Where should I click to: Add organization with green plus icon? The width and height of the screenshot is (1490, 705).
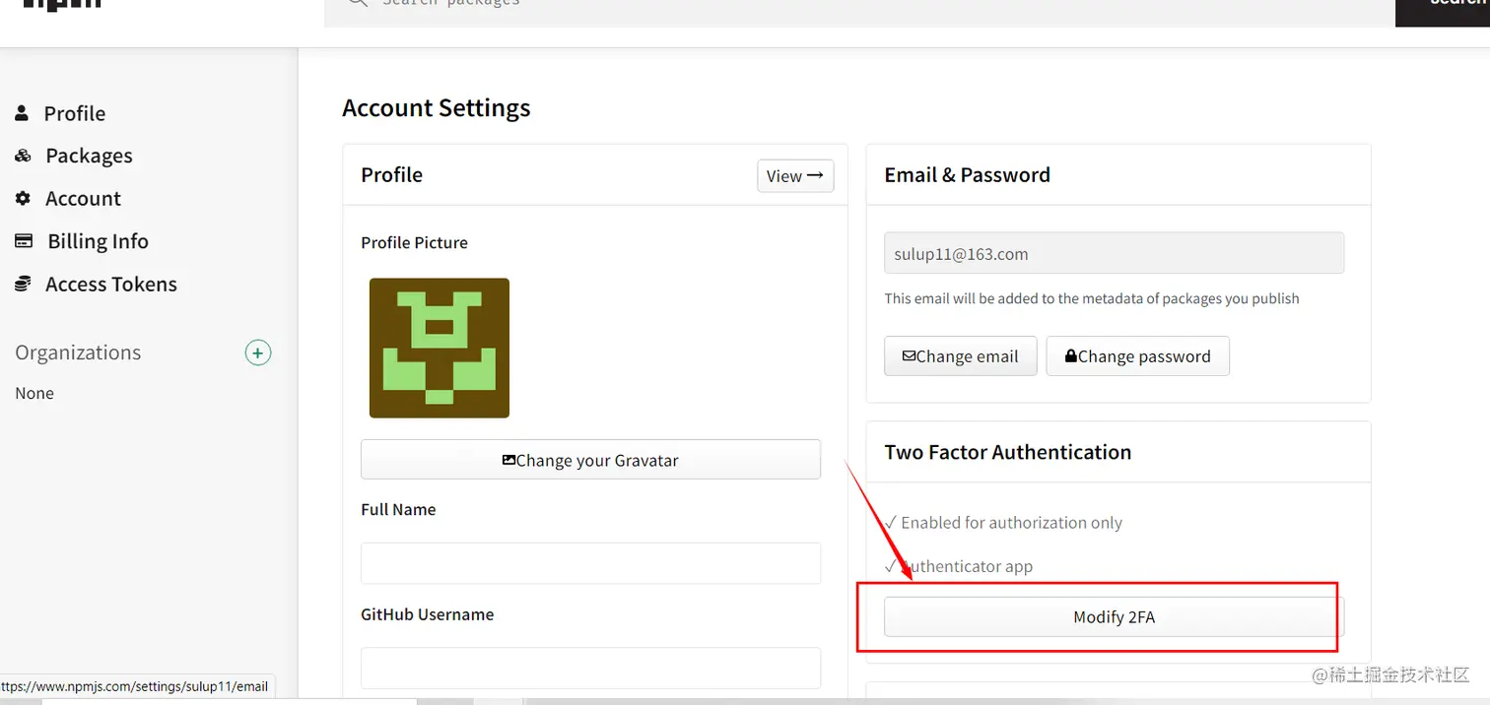click(258, 352)
